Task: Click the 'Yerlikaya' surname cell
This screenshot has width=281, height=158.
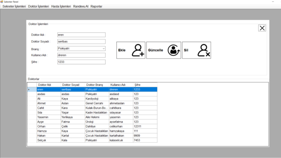Action: (73, 117)
